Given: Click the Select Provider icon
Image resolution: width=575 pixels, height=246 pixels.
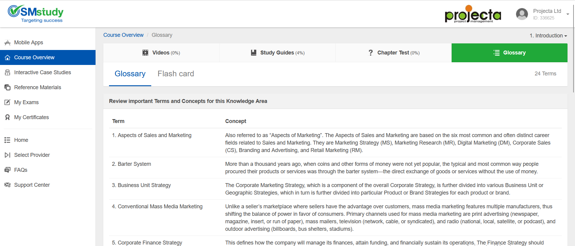Looking at the screenshot, I should (7, 155).
